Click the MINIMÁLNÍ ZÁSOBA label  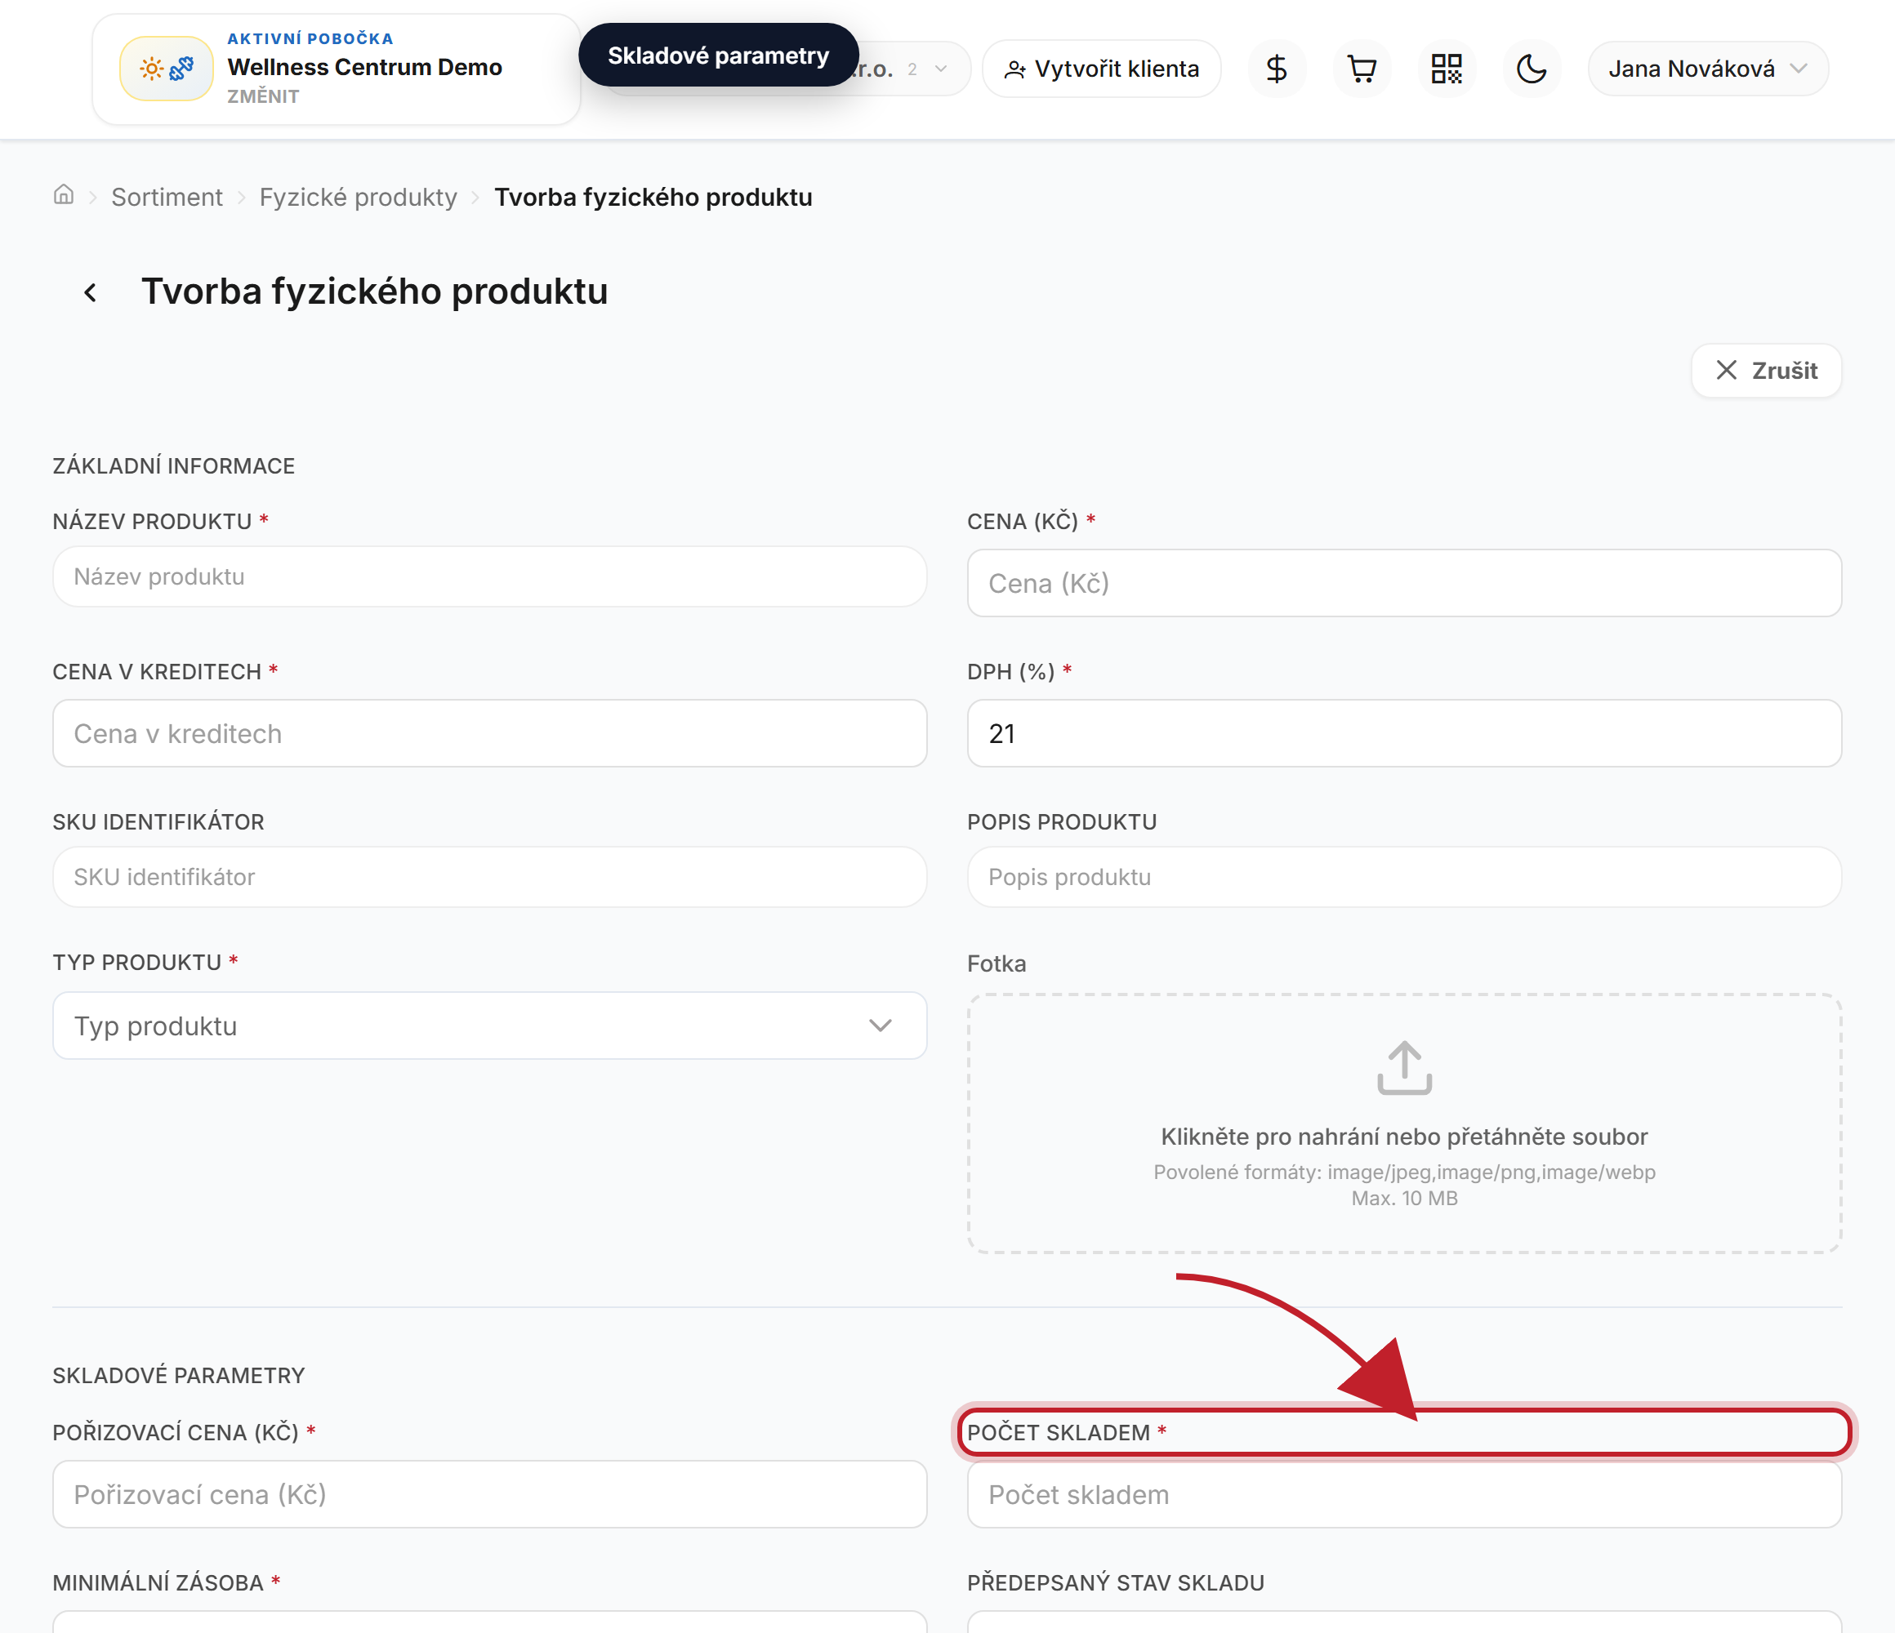(x=158, y=1582)
